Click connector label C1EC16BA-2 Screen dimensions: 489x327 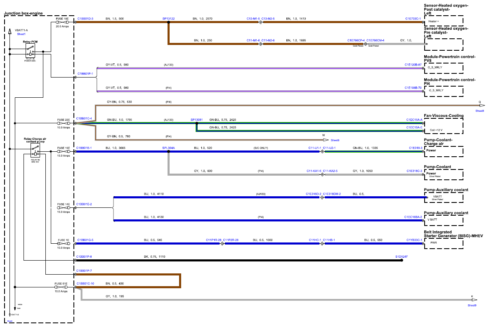(x=413, y=217)
